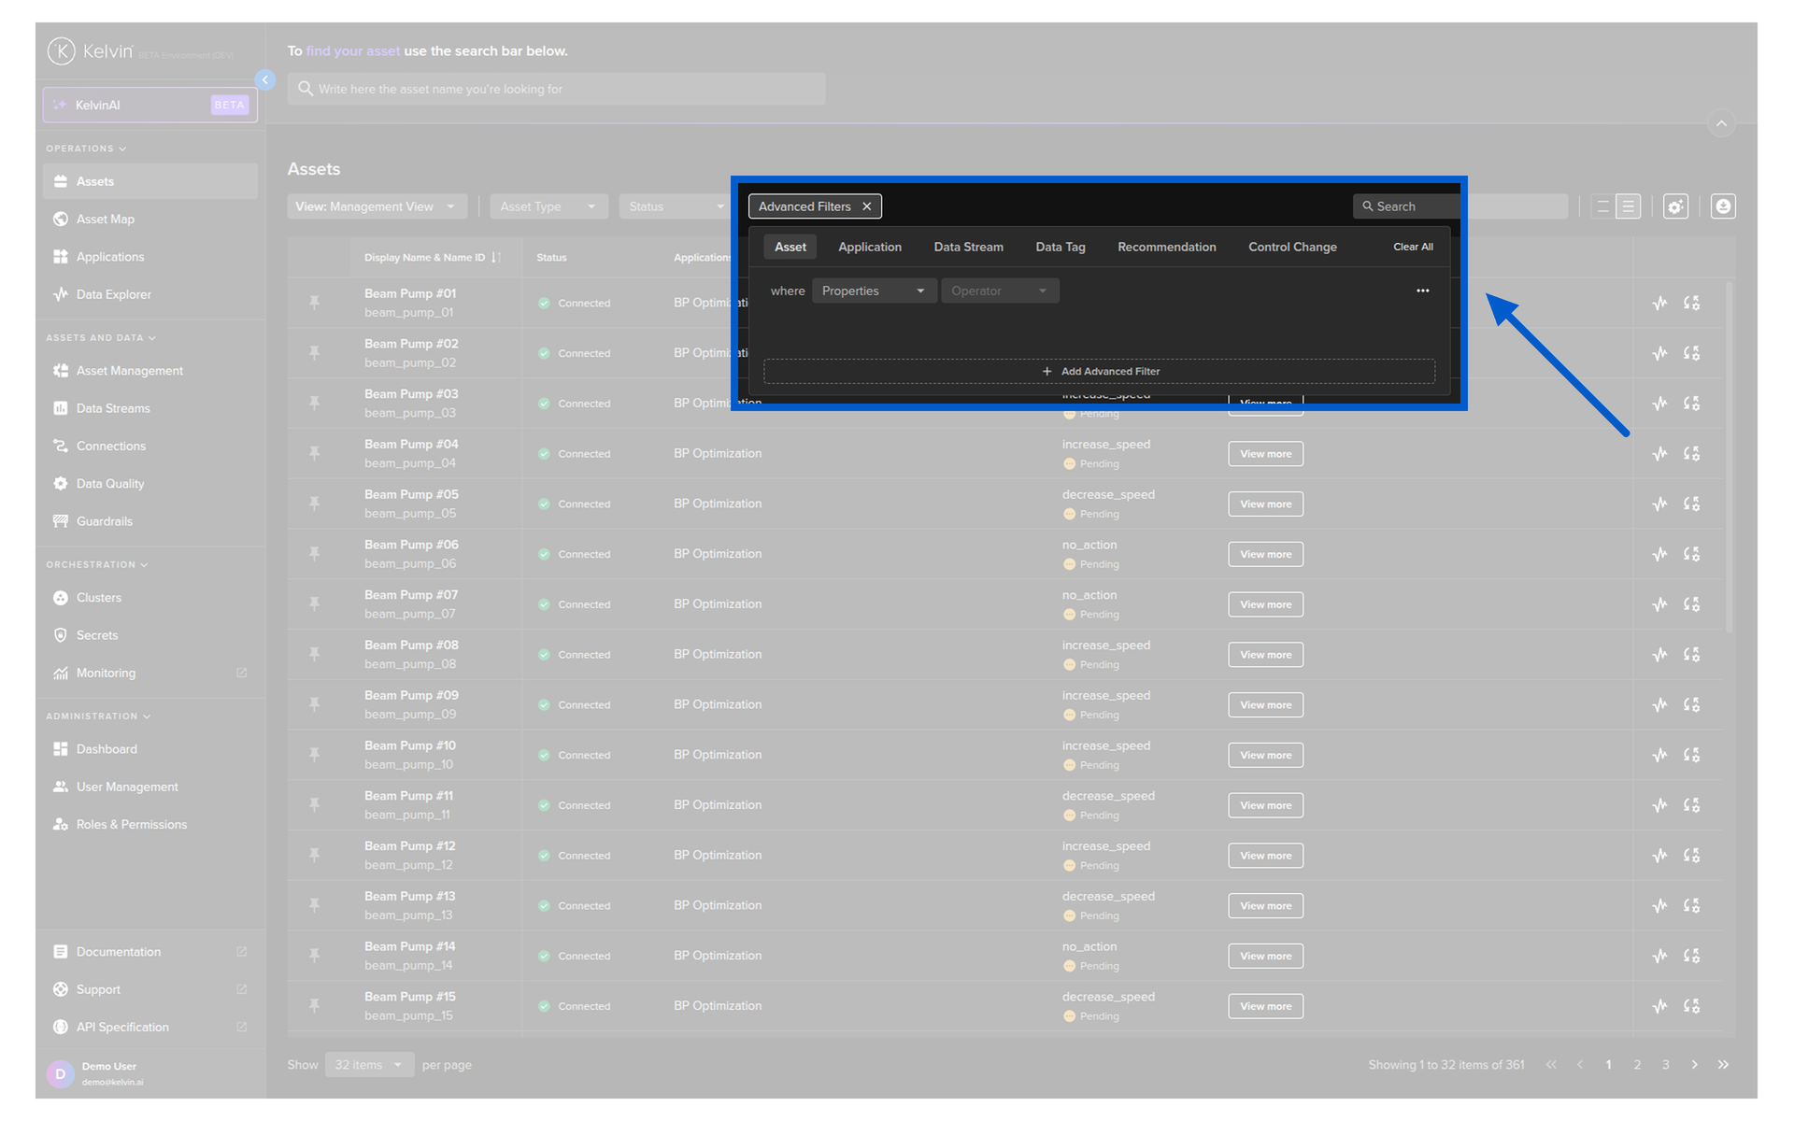Click the asset name search field

[x=557, y=90]
